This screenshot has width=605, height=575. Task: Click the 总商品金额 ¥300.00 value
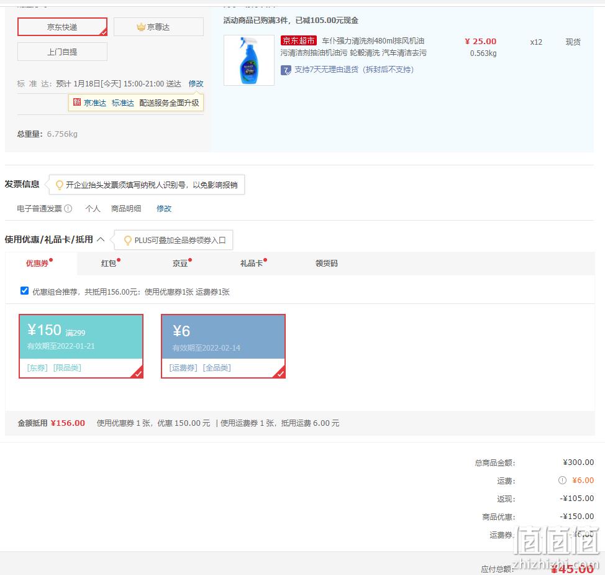[x=578, y=462]
